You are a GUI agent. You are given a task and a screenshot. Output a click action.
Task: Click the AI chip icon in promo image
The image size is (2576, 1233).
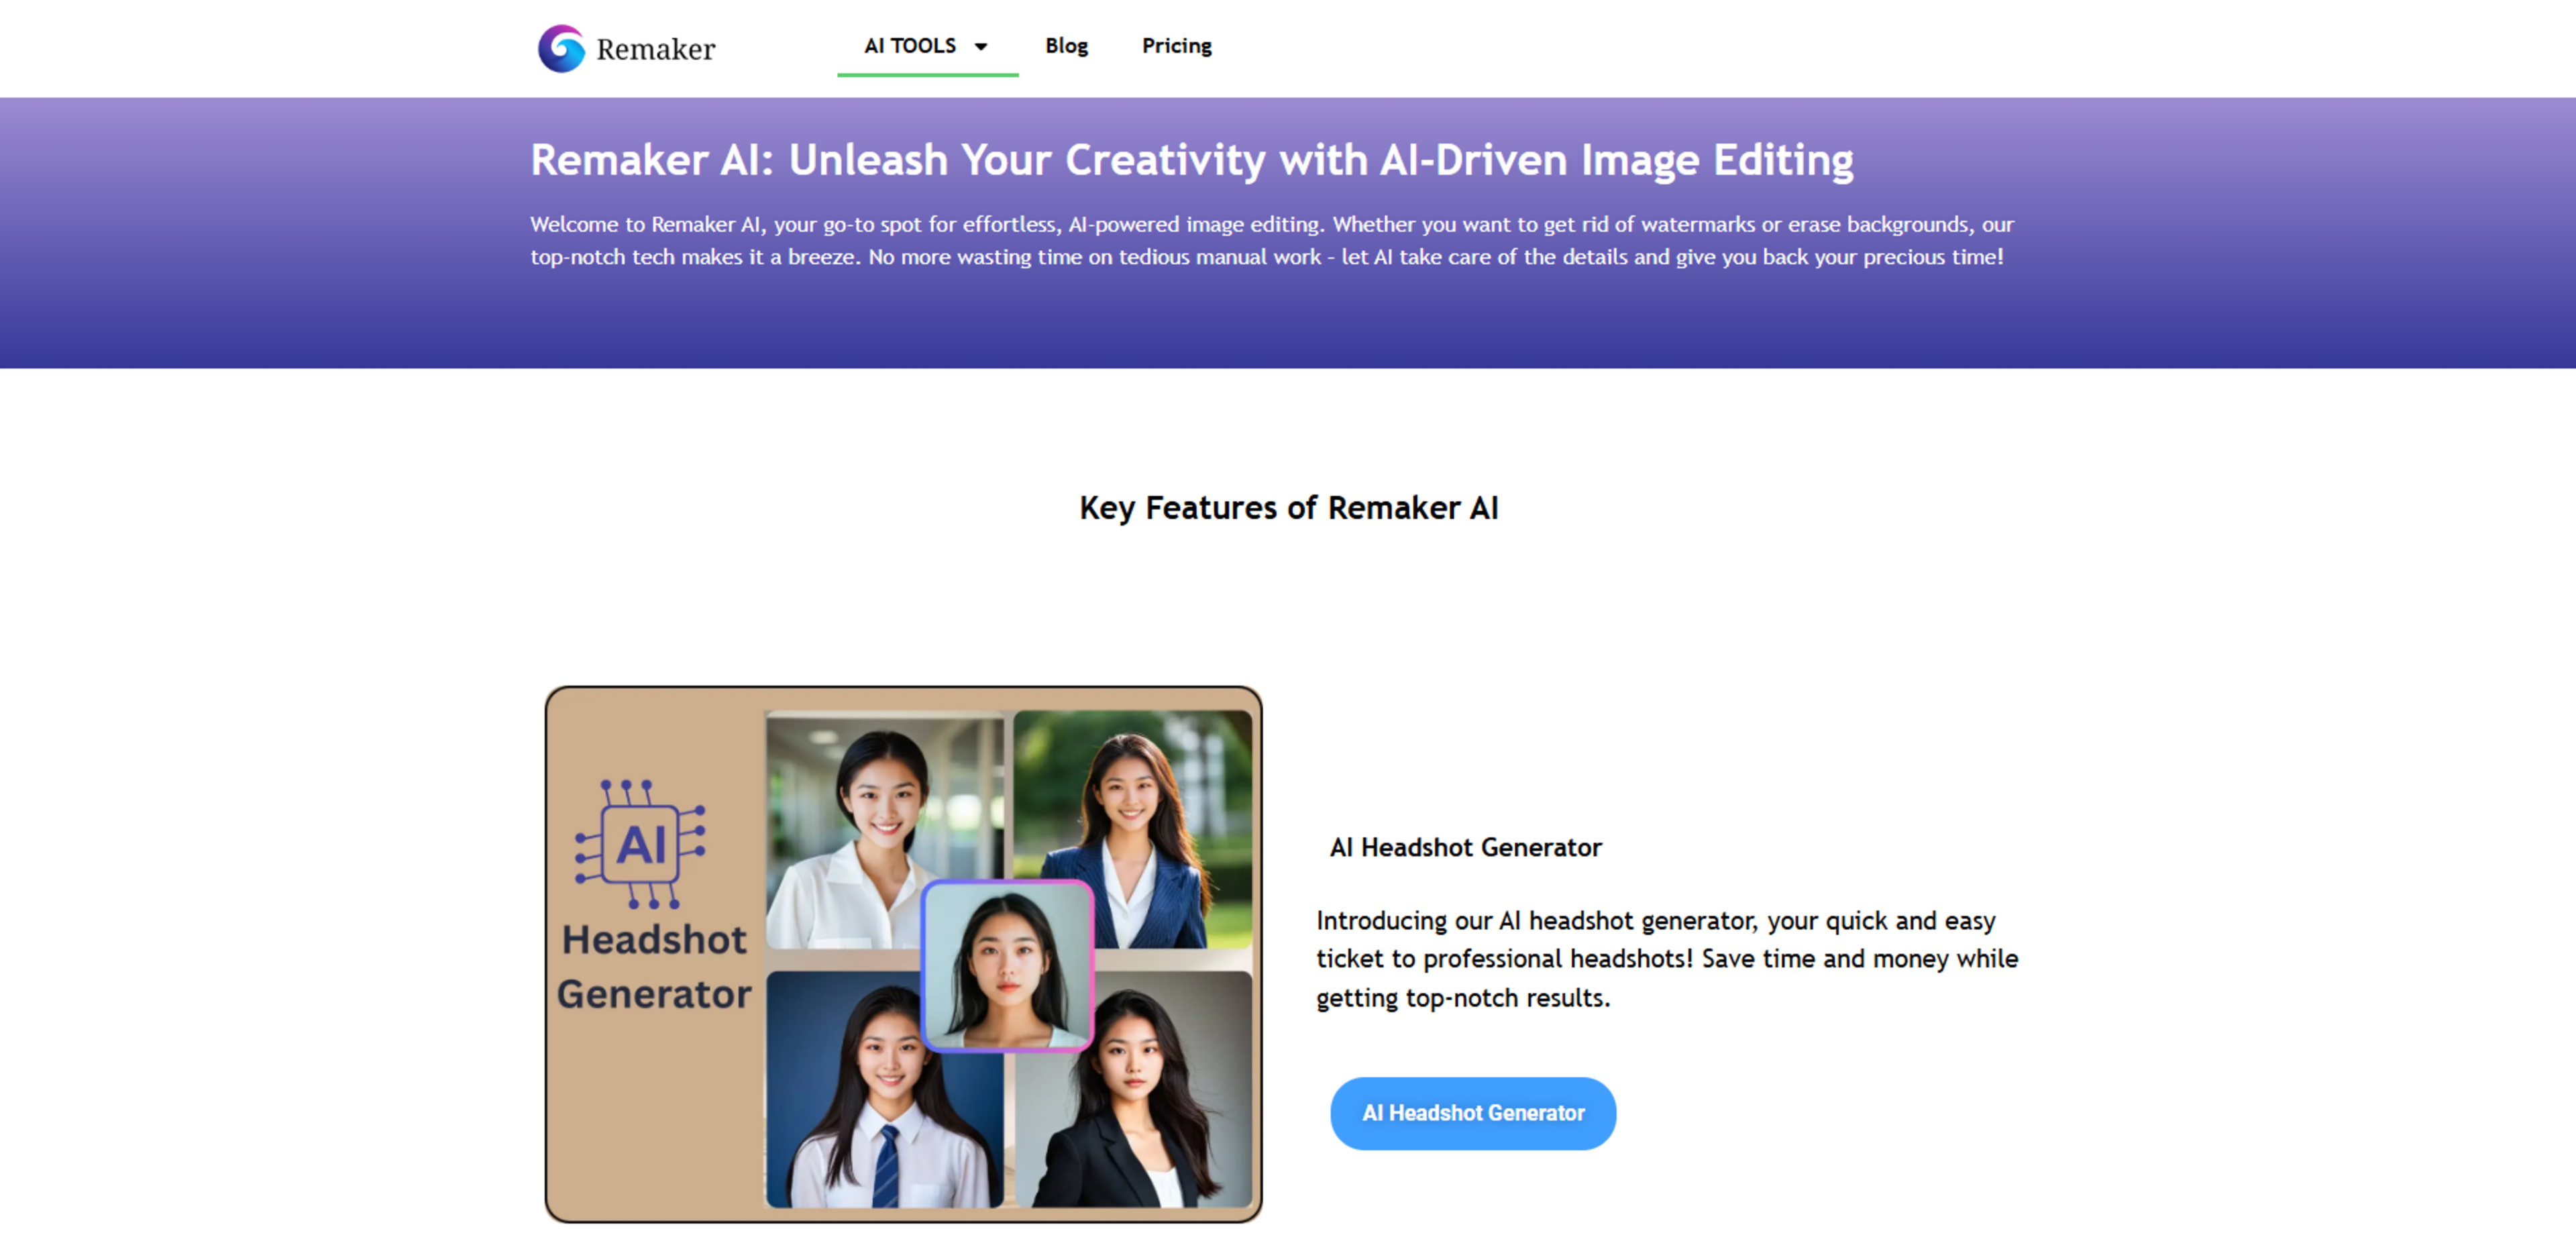(640, 843)
